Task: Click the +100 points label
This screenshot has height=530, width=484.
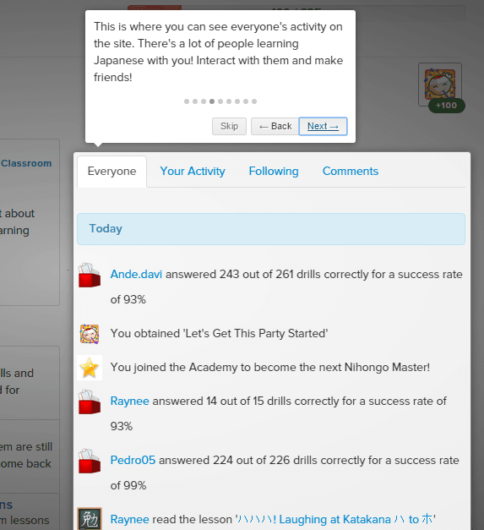Action: (447, 106)
